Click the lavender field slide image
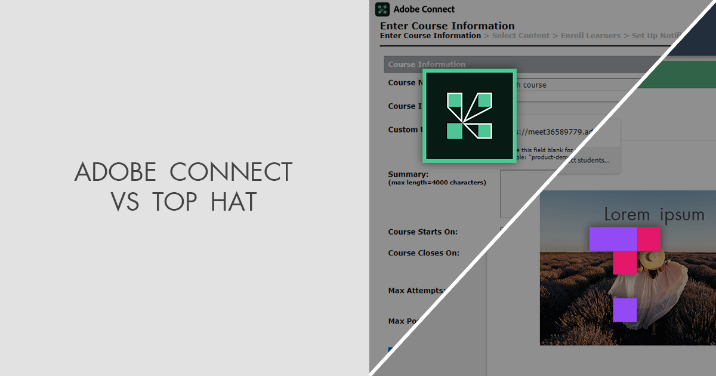 [628, 267]
